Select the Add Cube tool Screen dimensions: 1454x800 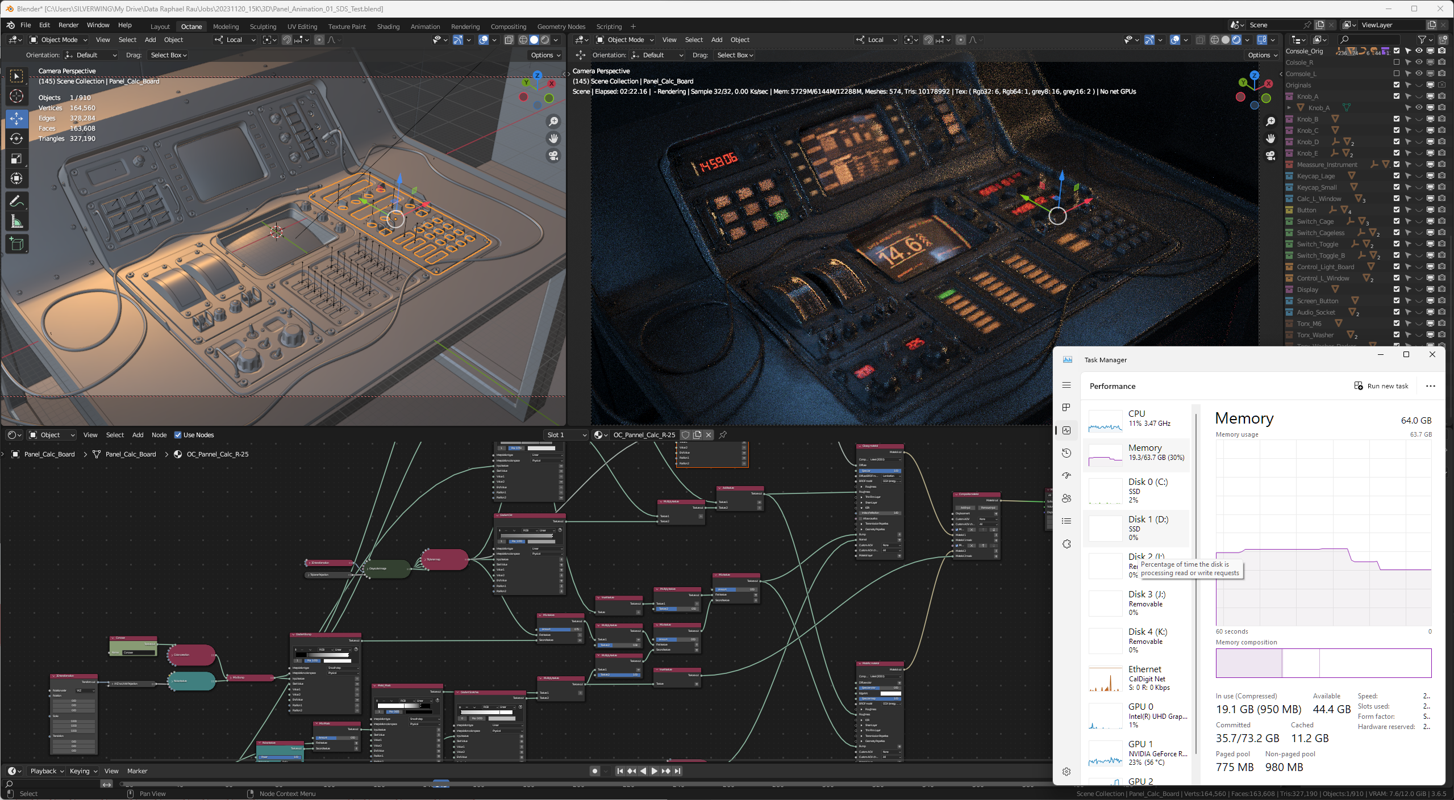click(x=16, y=244)
